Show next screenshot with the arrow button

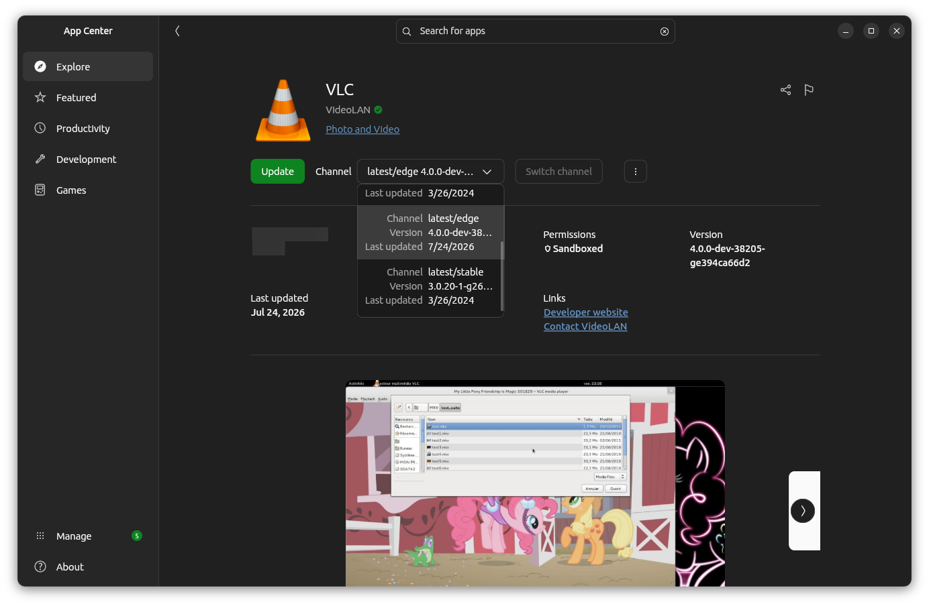(x=803, y=511)
